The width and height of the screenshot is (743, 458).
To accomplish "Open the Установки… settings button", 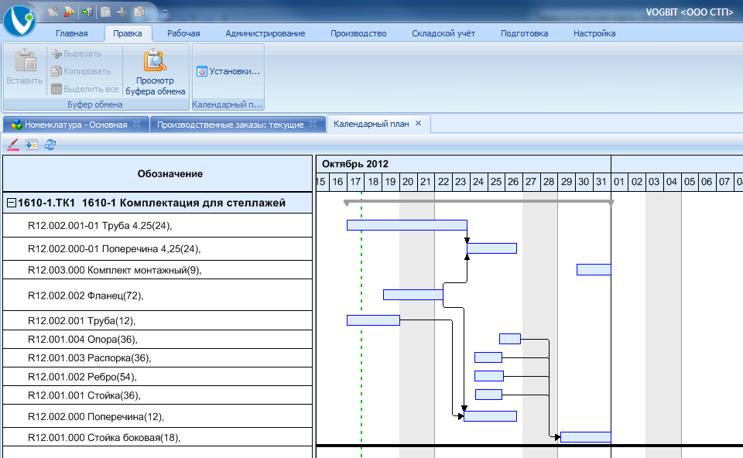I will tap(228, 71).
